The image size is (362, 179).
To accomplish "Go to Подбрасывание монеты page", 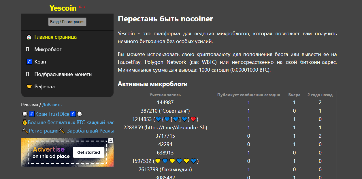I will coord(63,74).
